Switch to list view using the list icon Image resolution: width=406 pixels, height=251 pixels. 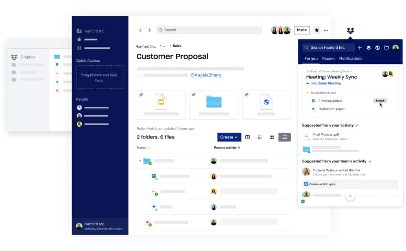pos(284,137)
